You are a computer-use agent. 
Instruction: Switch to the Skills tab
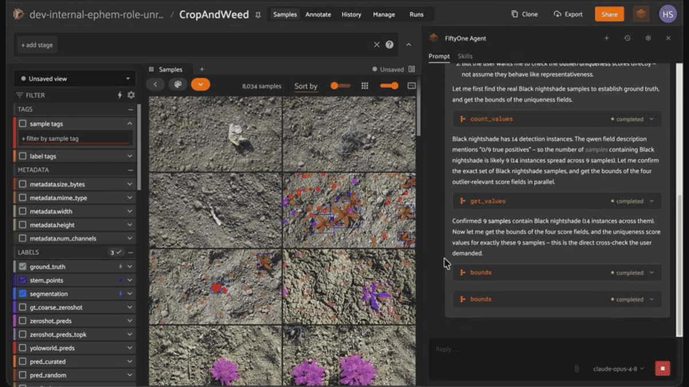[465, 56]
